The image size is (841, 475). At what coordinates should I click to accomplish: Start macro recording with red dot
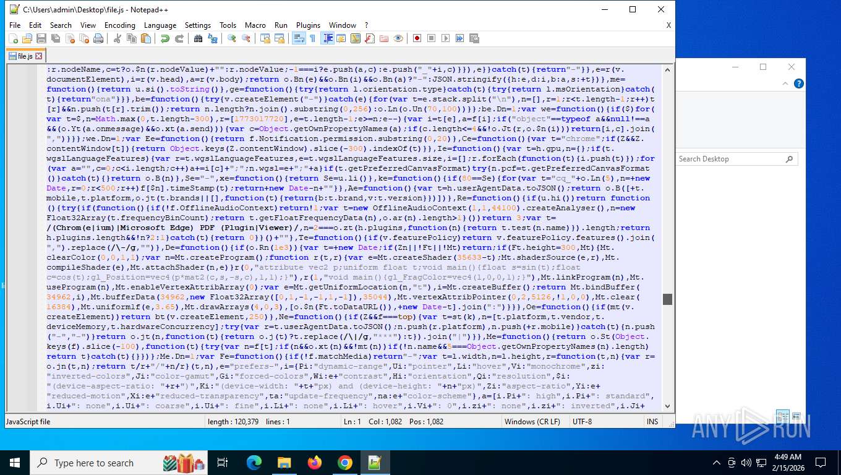[x=417, y=38]
